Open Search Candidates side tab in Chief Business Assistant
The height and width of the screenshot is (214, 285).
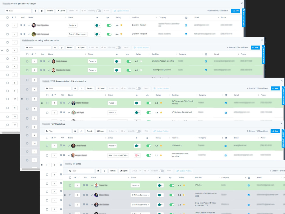244,18
